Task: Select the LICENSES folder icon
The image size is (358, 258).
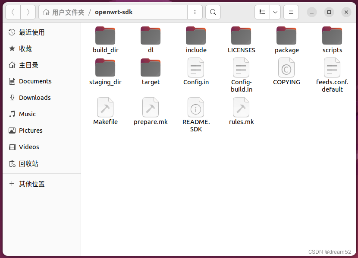Action: (241, 35)
